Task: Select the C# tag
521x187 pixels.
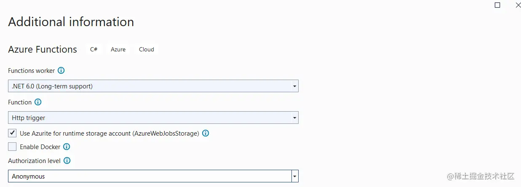Action: [94, 49]
